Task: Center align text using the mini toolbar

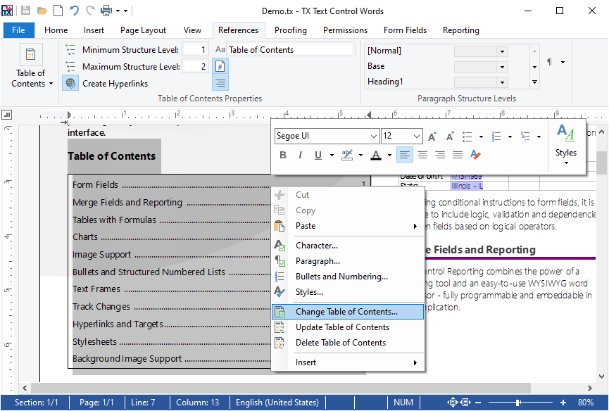Action: [422, 156]
